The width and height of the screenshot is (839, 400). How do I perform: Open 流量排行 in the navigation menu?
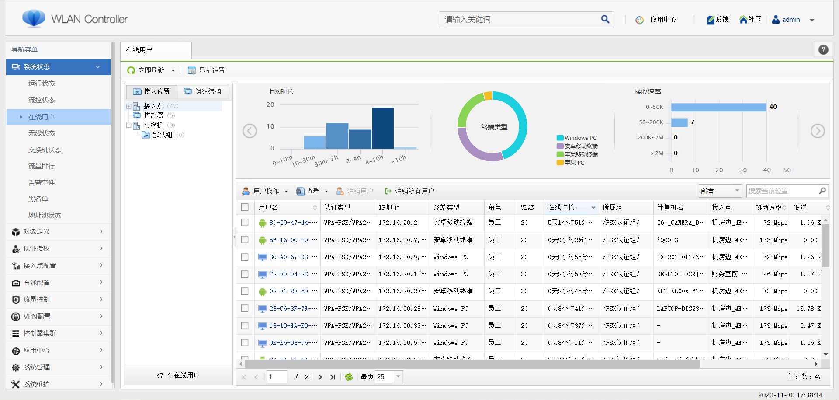point(42,166)
